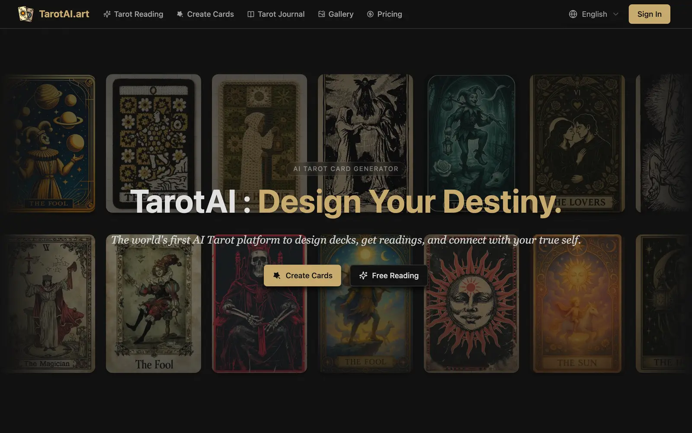Viewport: 692px width, 433px height.
Task: Click the card icon in hero Create Cards button
Action: click(x=277, y=275)
